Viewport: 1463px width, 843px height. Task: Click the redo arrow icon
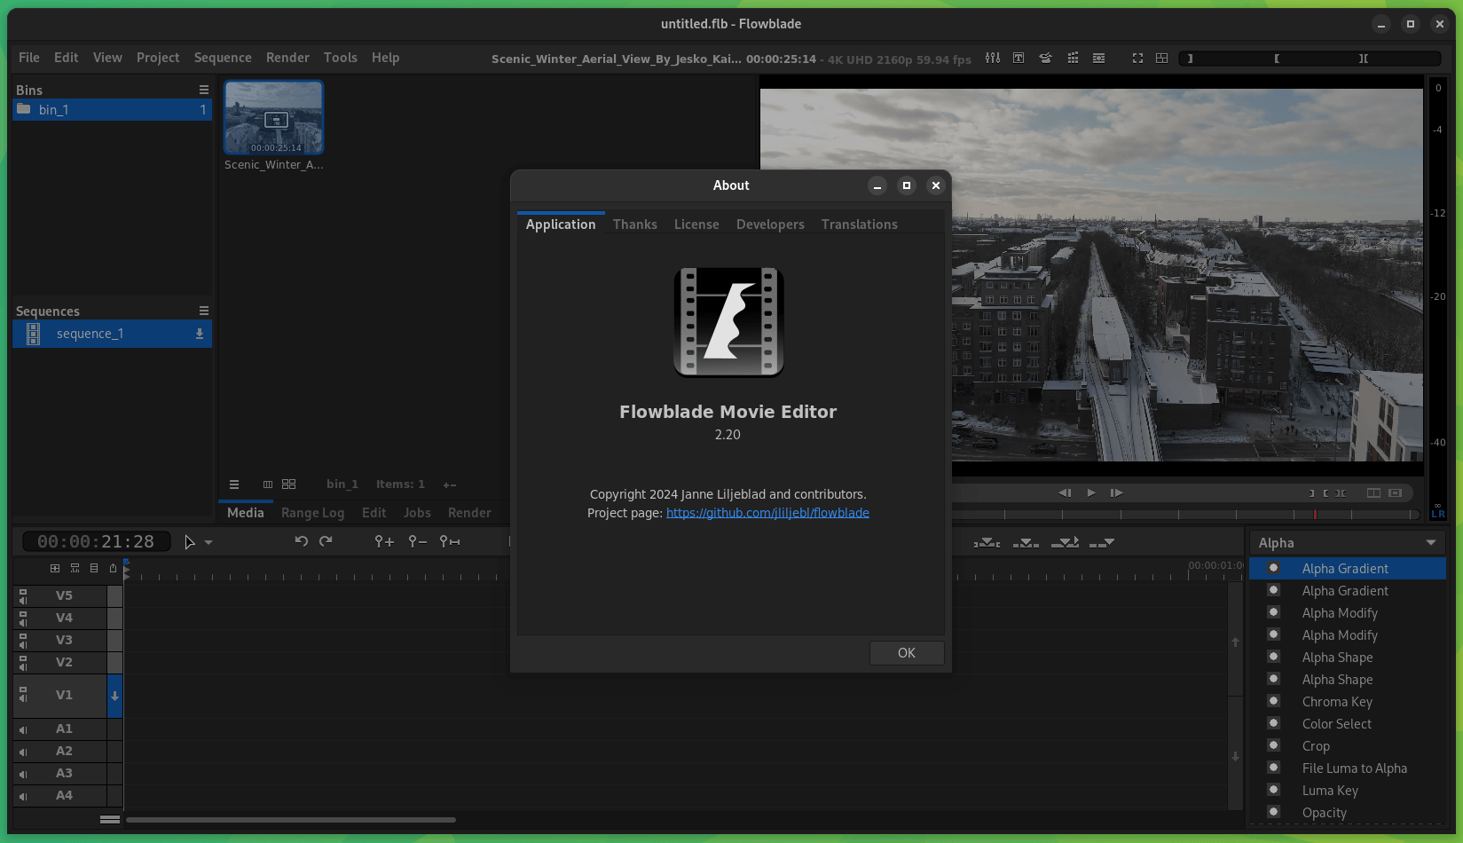click(x=326, y=541)
